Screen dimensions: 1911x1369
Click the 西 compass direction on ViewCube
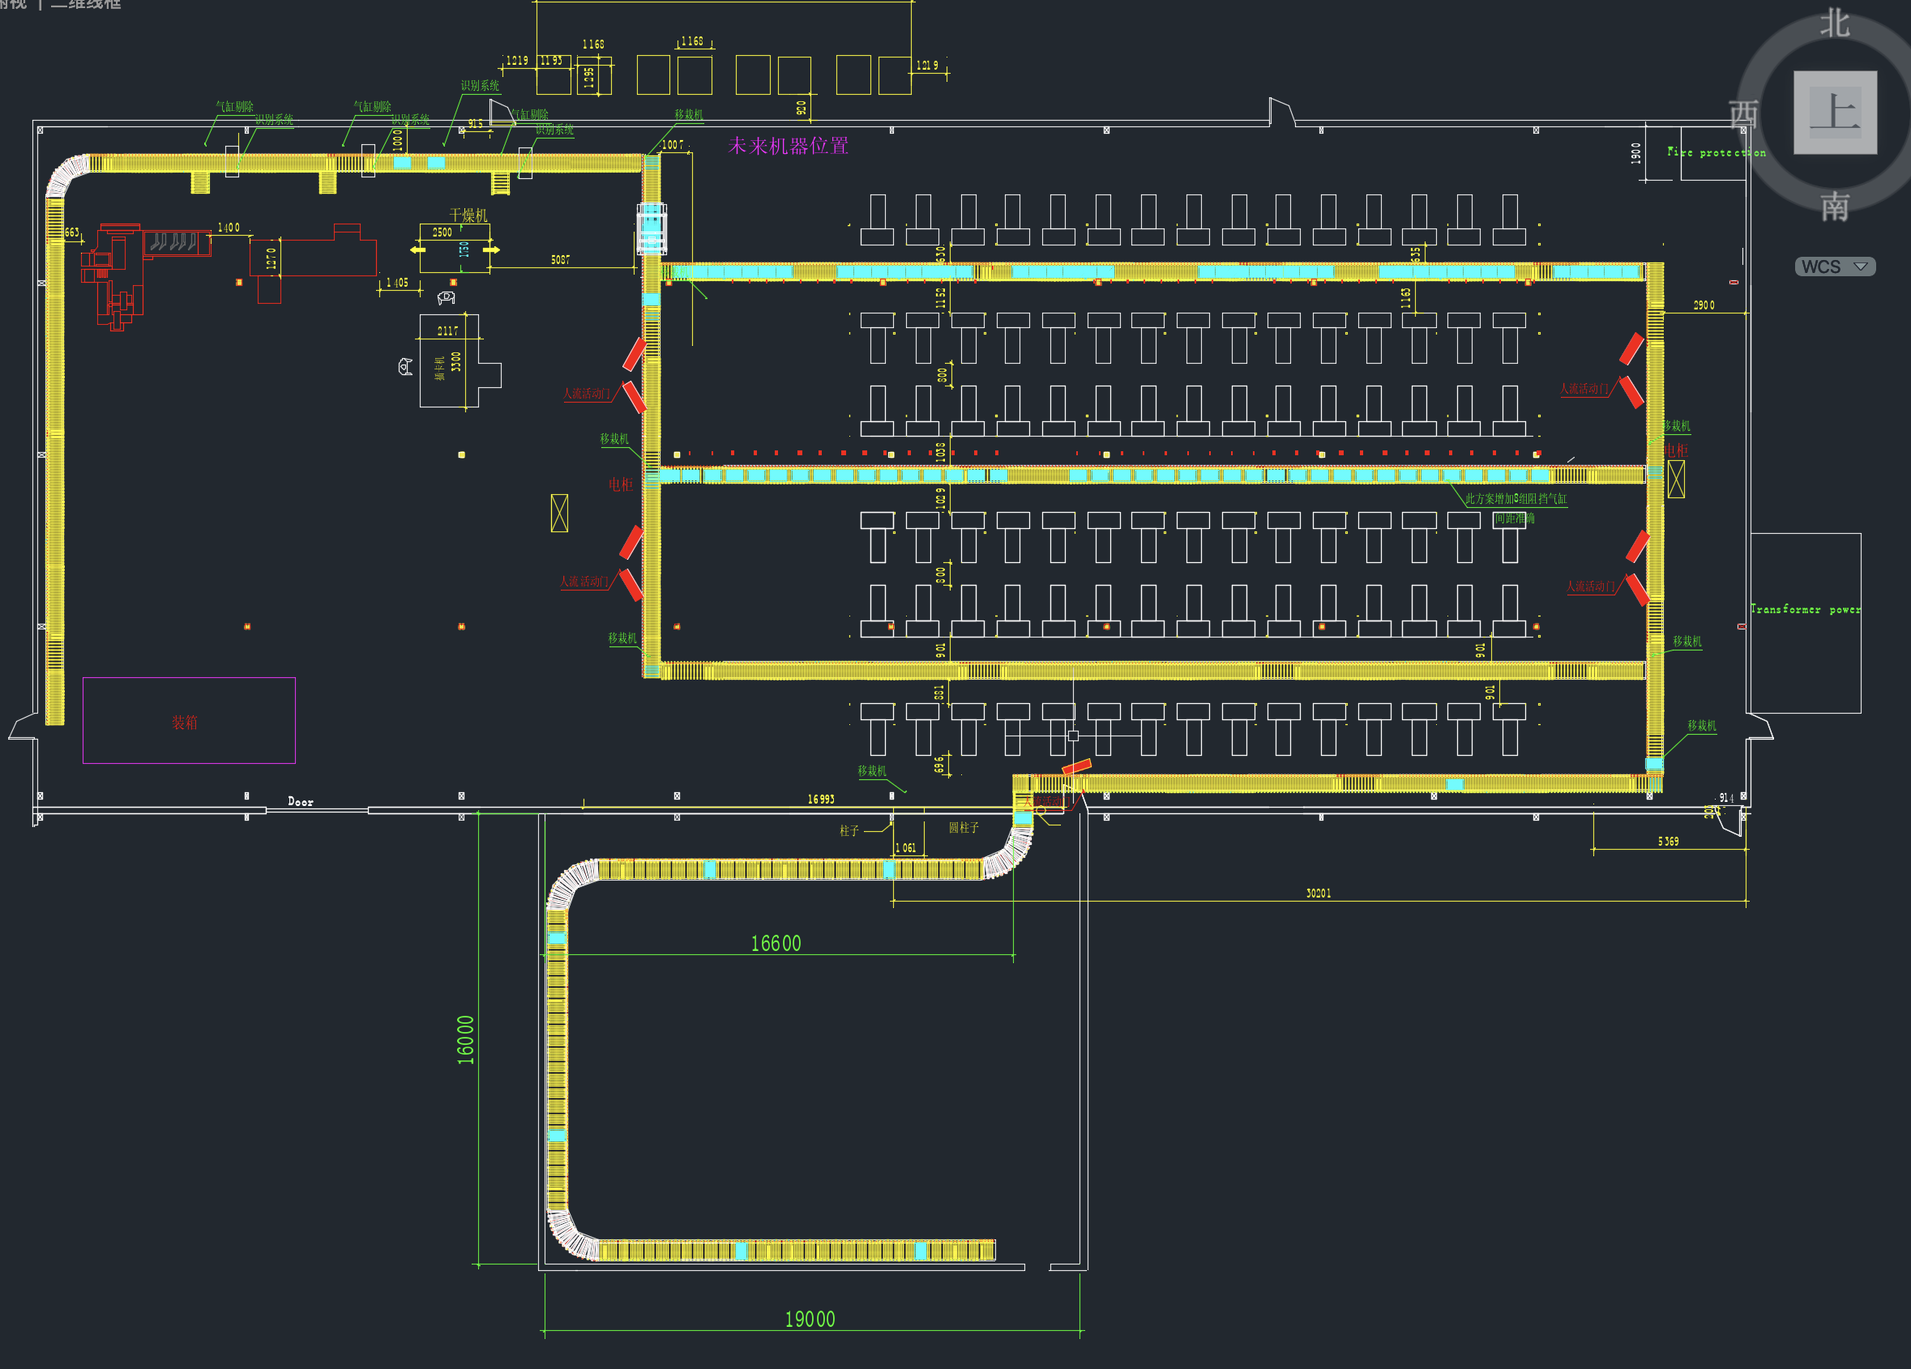click(1742, 113)
